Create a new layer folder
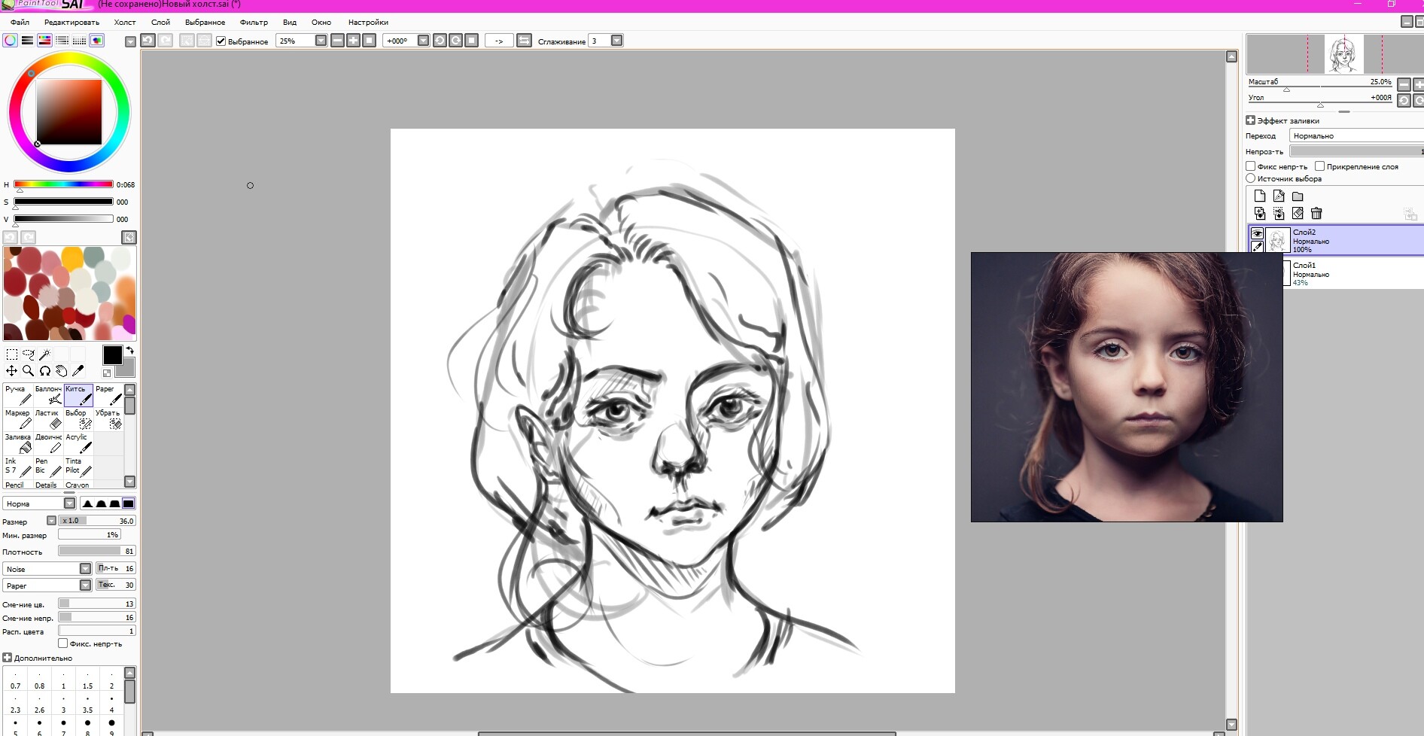Image resolution: width=1424 pixels, height=736 pixels. pyautogui.click(x=1298, y=196)
